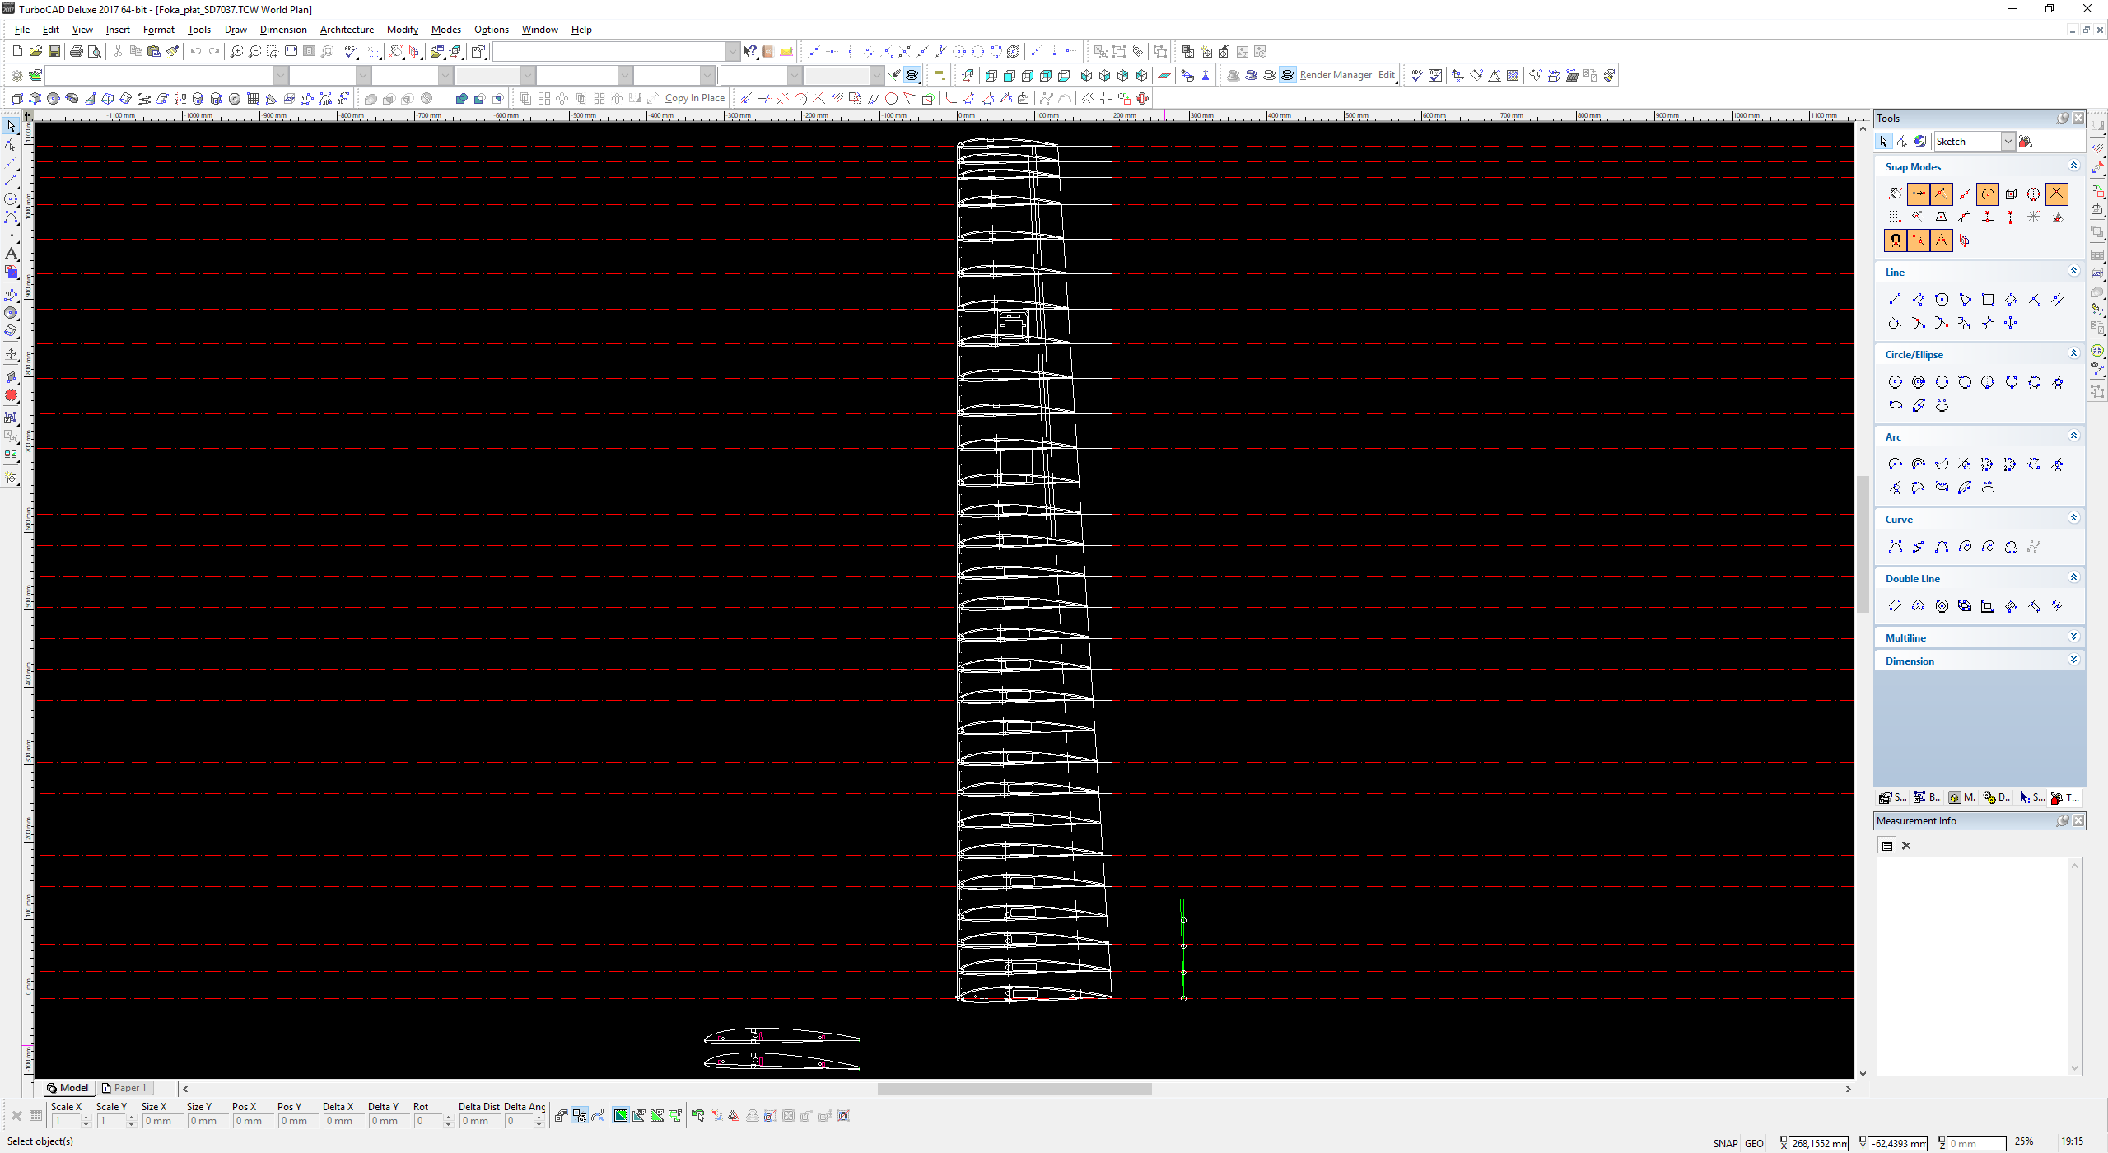Open the Architecture menu
Screen dimensions: 2108x1153
click(346, 30)
